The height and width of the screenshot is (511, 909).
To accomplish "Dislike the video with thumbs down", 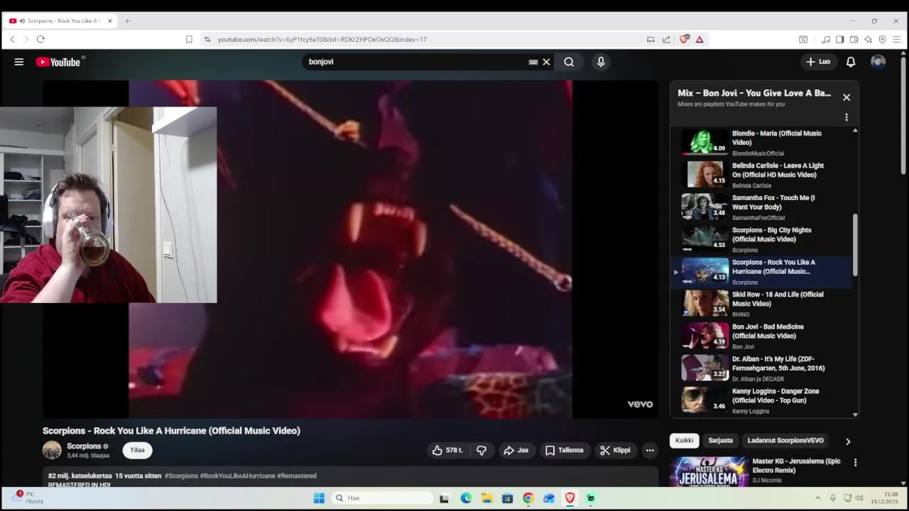I will (481, 450).
